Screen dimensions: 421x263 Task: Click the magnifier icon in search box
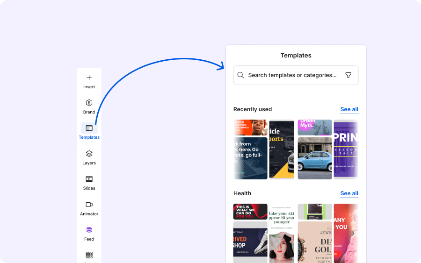(x=240, y=75)
